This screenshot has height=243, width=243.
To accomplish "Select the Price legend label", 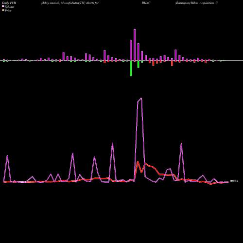I will (x=8, y=11).
